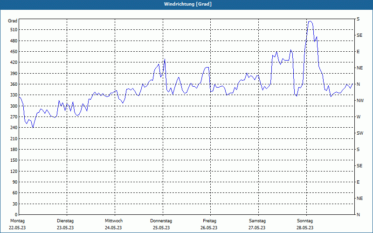This screenshot has height=233, width=373.
Task: Click the E compass label level with 90
Action: (x=358, y=182)
